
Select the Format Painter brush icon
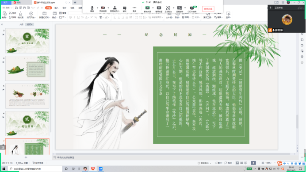[x=20, y=15]
